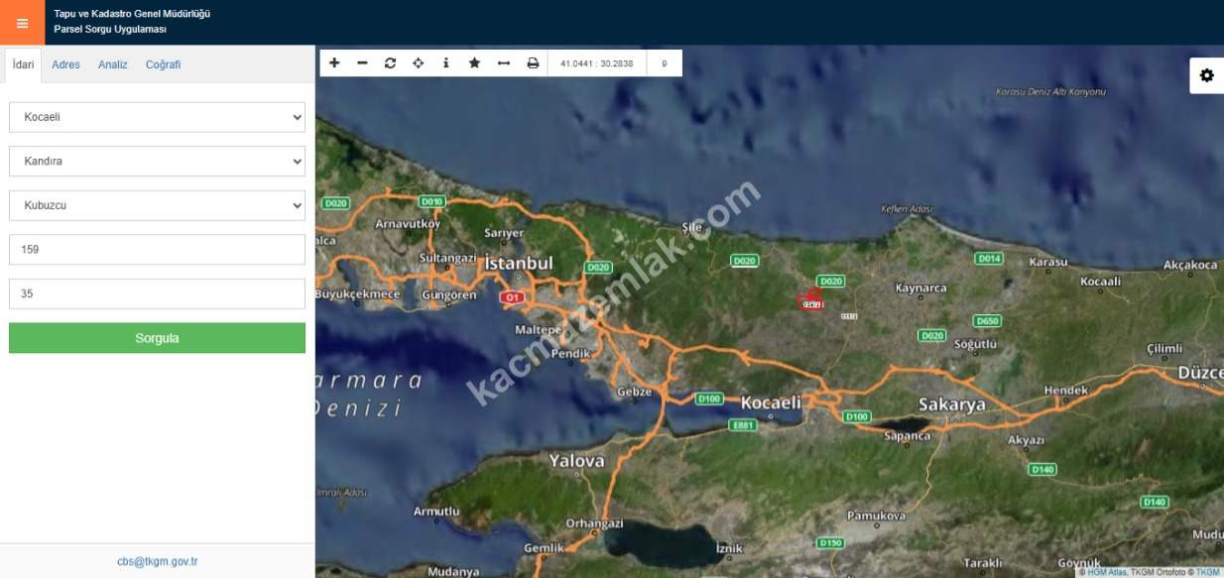This screenshot has width=1224, height=578.
Task: Zoom out with the minus icon
Action: pyautogui.click(x=362, y=63)
